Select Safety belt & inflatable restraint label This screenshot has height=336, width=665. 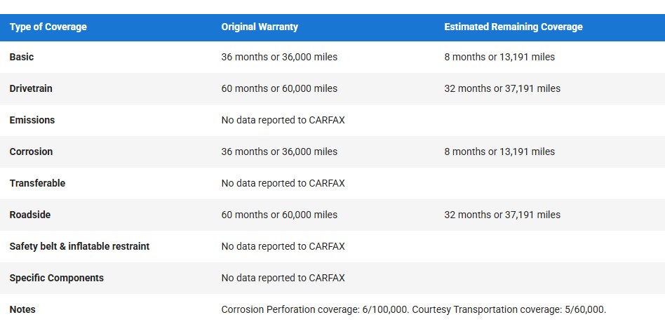point(79,246)
